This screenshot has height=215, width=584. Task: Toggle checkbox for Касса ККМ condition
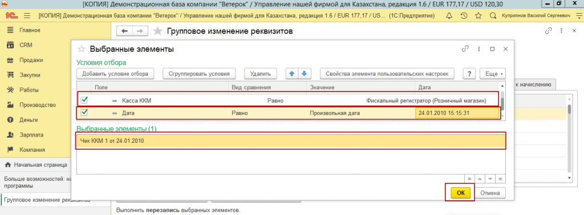point(84,100)
